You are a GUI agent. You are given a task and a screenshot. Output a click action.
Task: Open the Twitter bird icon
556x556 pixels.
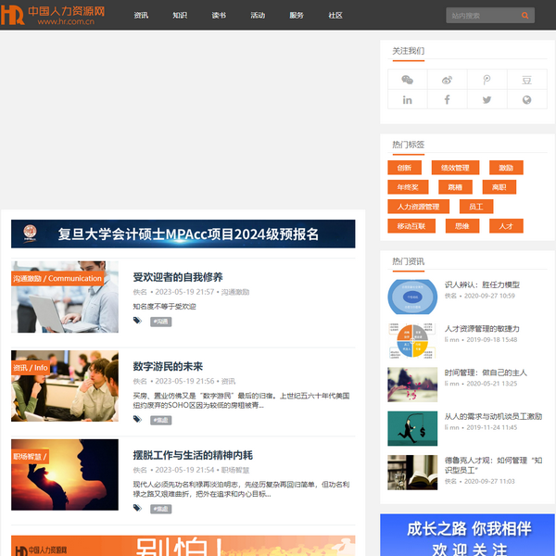[486, 100]
